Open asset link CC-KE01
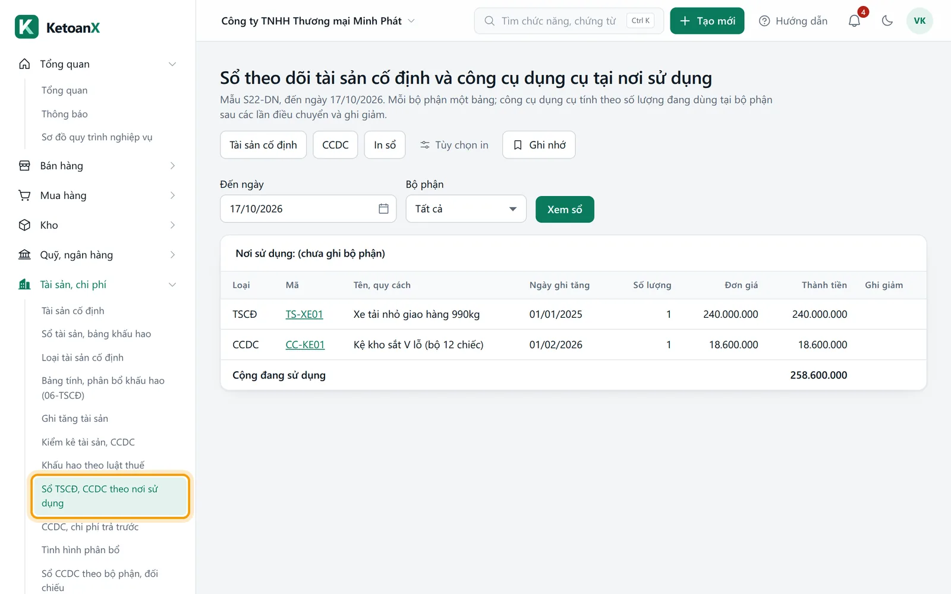This screenshot has height=594, width=951. coord(305,345)
